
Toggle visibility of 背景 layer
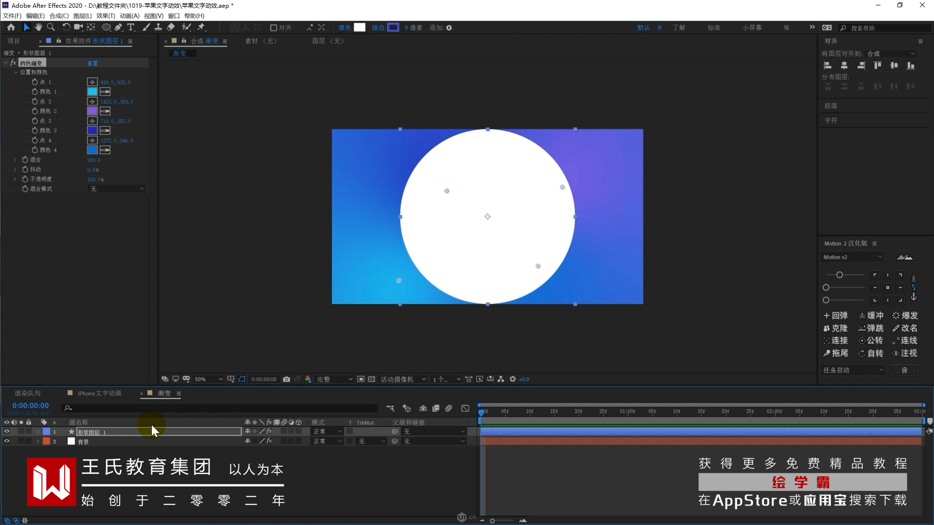[x=7, y=441]
